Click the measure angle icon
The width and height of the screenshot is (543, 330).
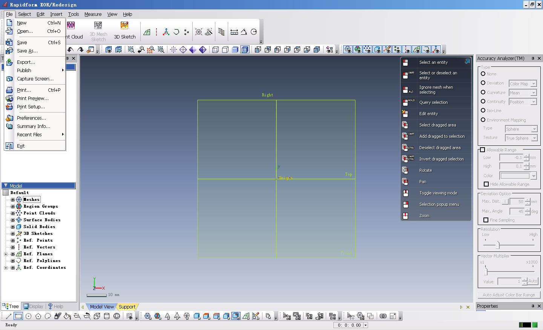(244, 32)
